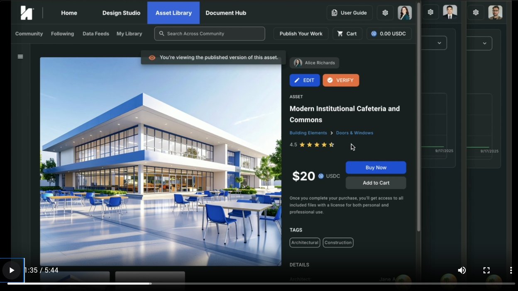The height and width of the screenshot is (291, 518).
Task: Switch to Design Studio tab
Action: (x=121, y=13)
